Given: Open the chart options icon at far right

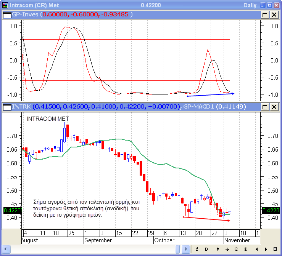Looking at the screenshot, I should coord(275,249).
